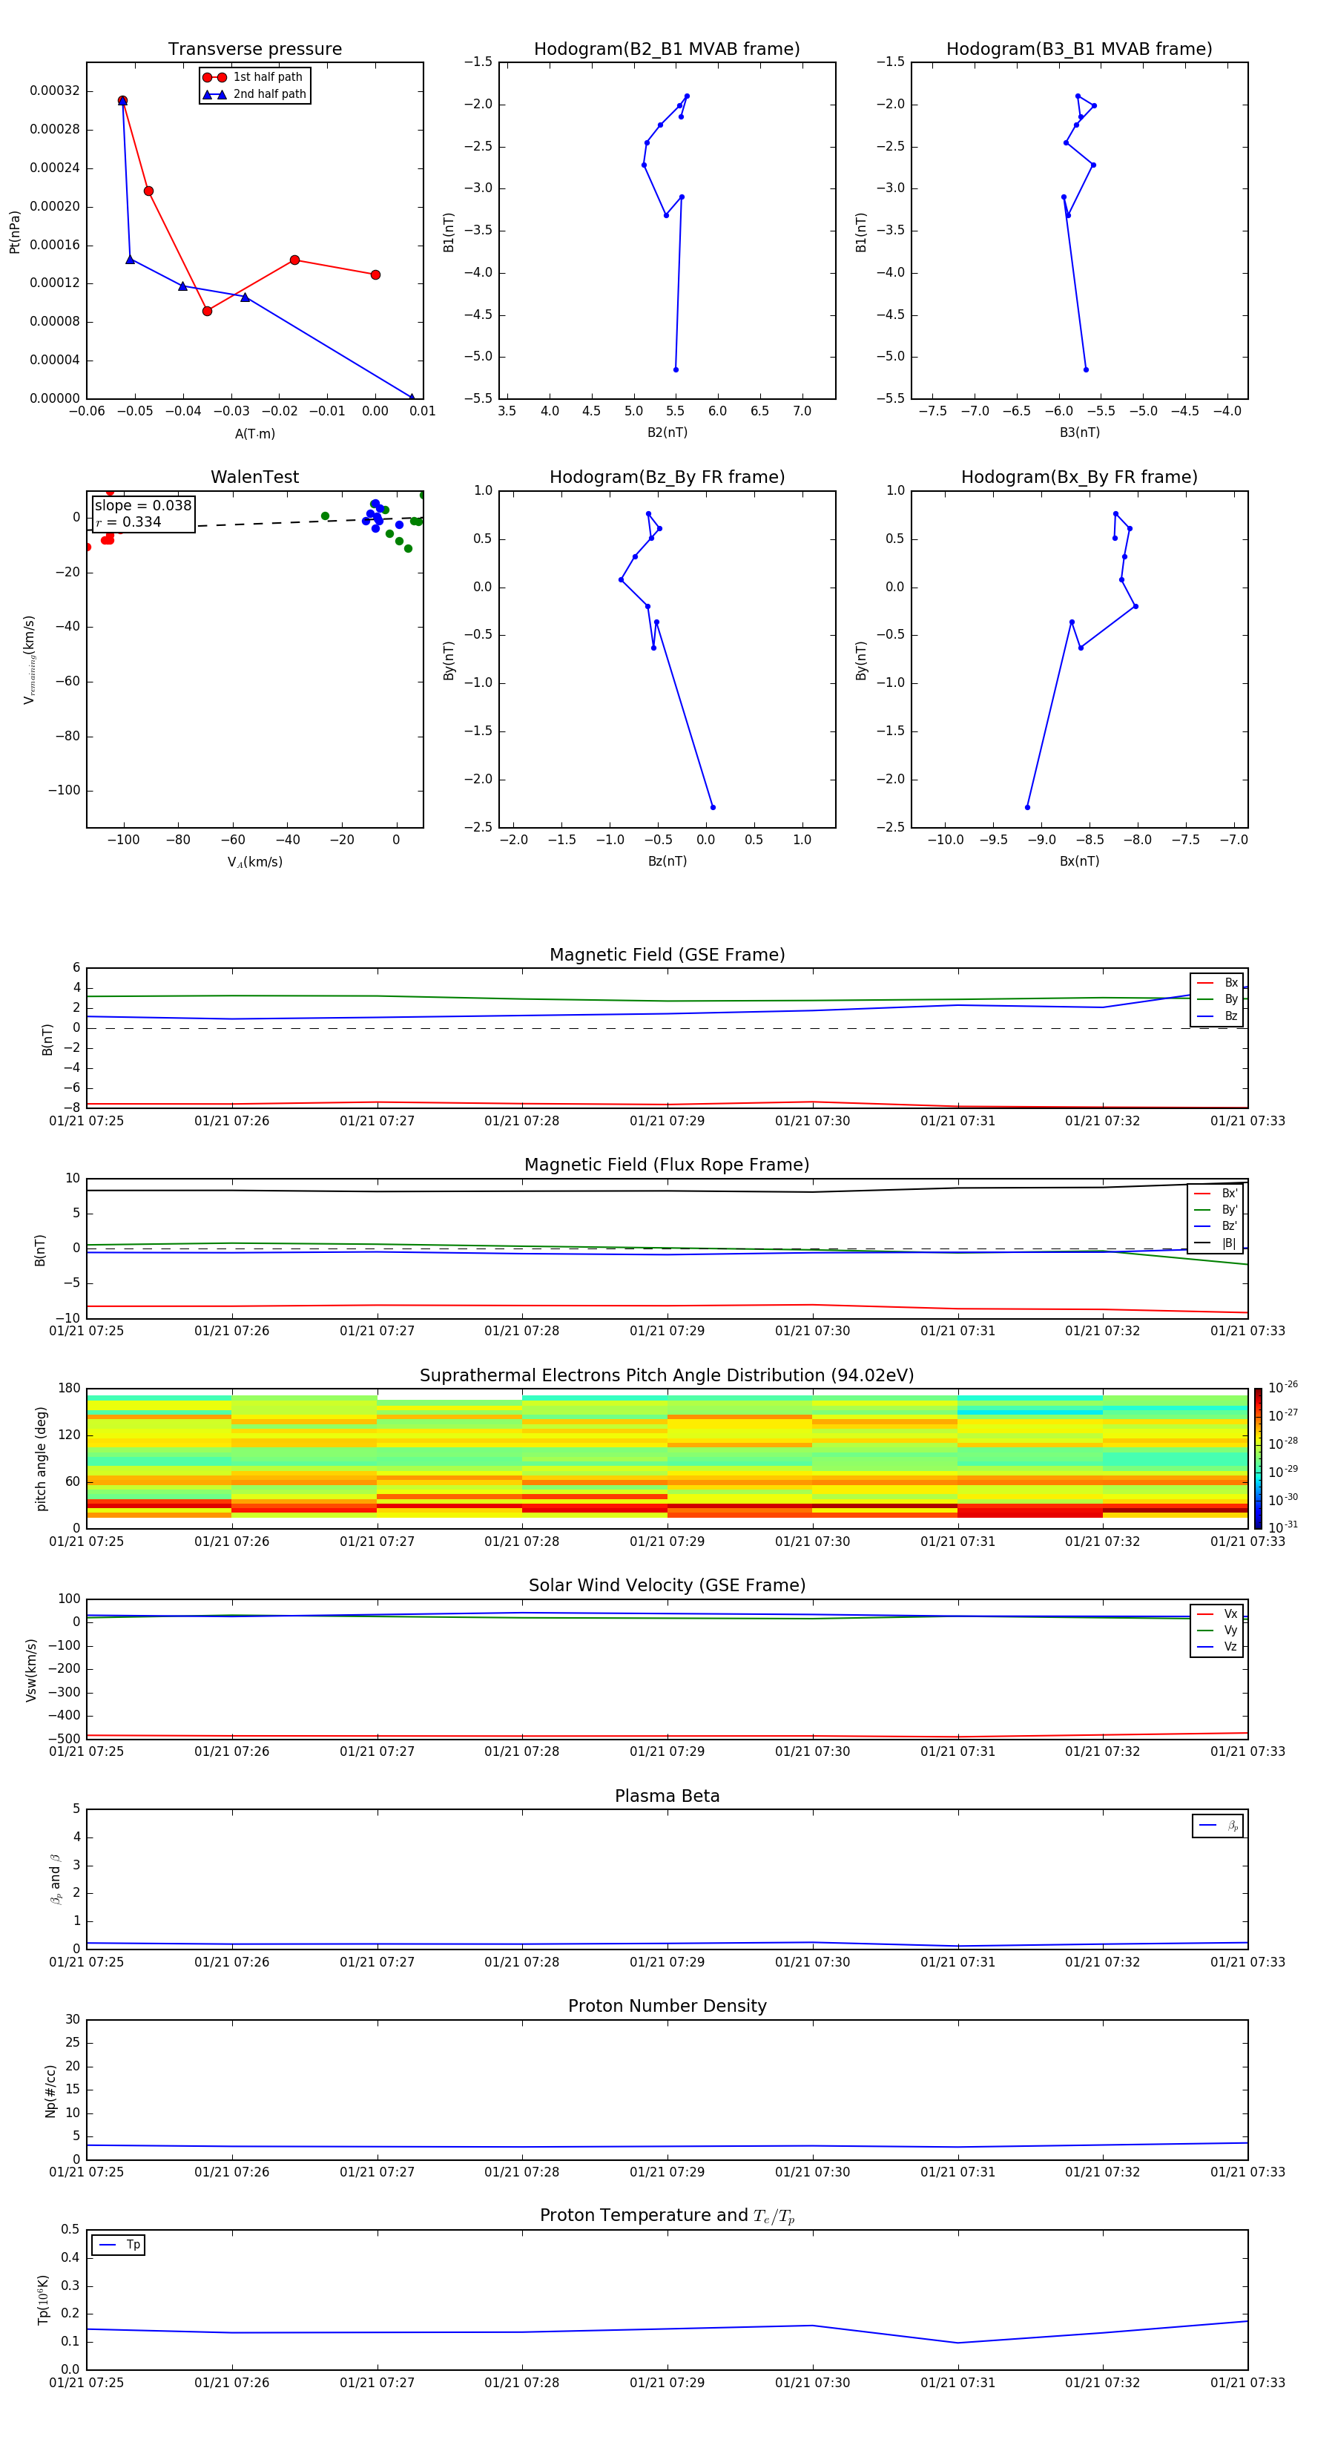Click 'Vsw(km/s)' axis label
This screenshot has height=2448, width=1335.
(x=30, y=1670)
